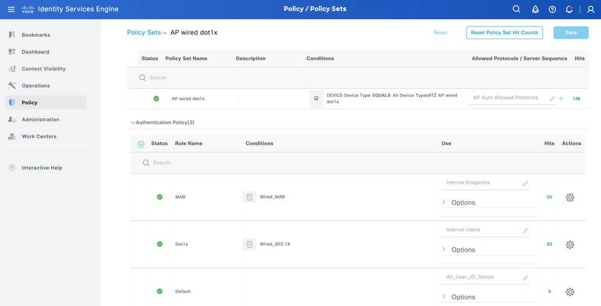Click the policy sets Search field
Screen dimensions: 601x306
tap(358, 78)
